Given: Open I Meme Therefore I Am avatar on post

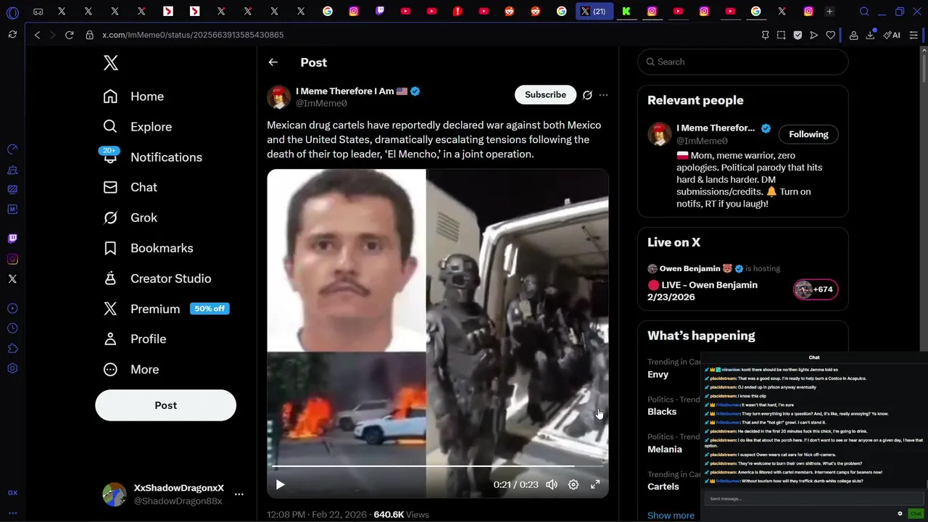Looking at the screenshot, I should (279, 97).
